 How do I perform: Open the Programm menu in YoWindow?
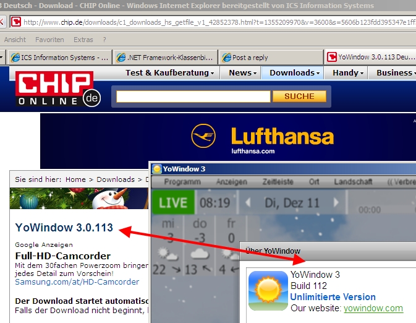[x=182, y=182]
